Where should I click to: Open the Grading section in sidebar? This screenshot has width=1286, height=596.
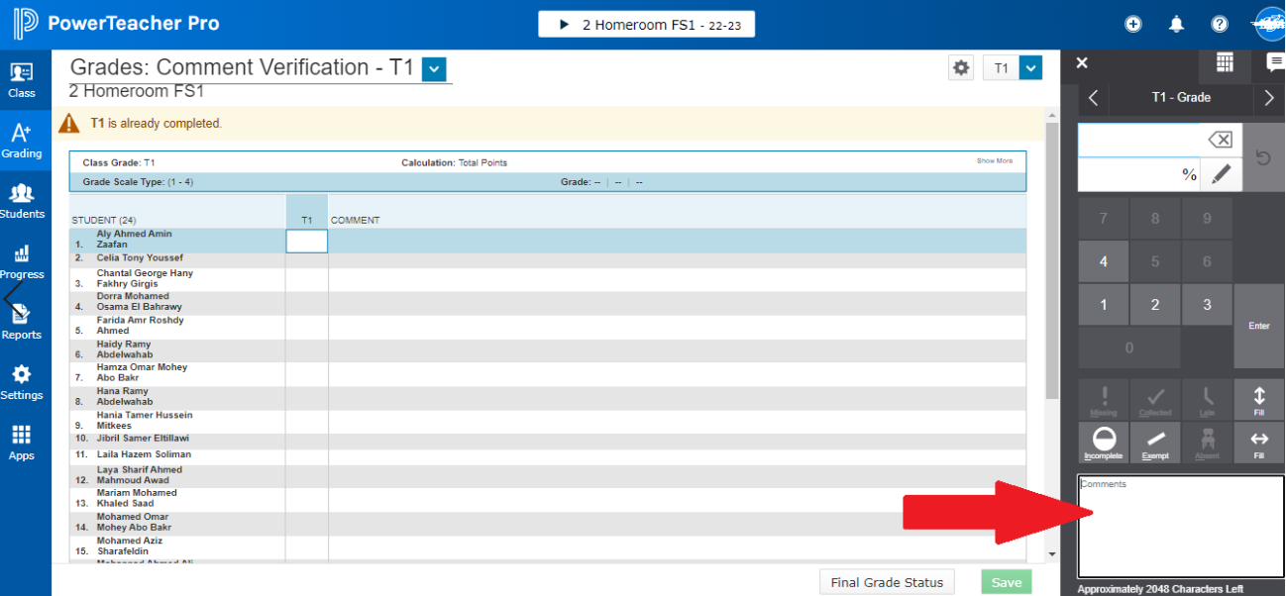[x=22, y=141]
